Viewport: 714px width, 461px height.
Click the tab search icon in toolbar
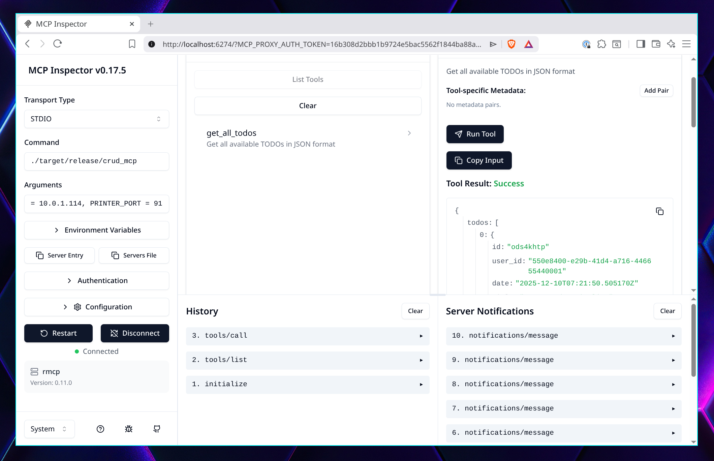click(x=617, y=44)
